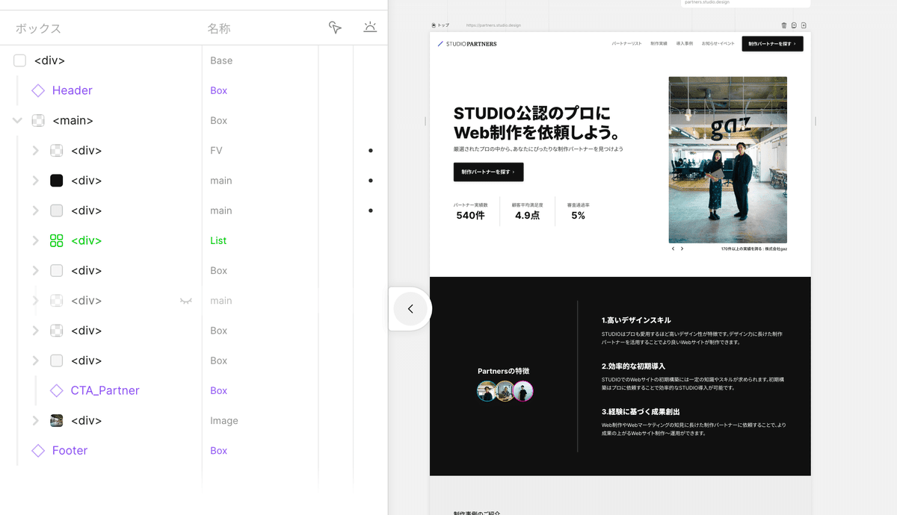Select the Footer component diamond icon
The width and height of the screenshot is (897, 515).
38,451
